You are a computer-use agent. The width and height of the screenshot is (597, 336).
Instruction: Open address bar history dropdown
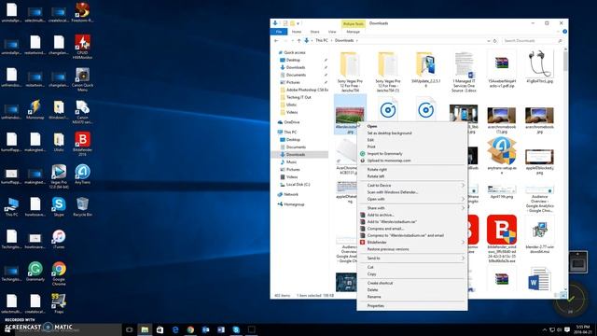(x=488, y=40)
